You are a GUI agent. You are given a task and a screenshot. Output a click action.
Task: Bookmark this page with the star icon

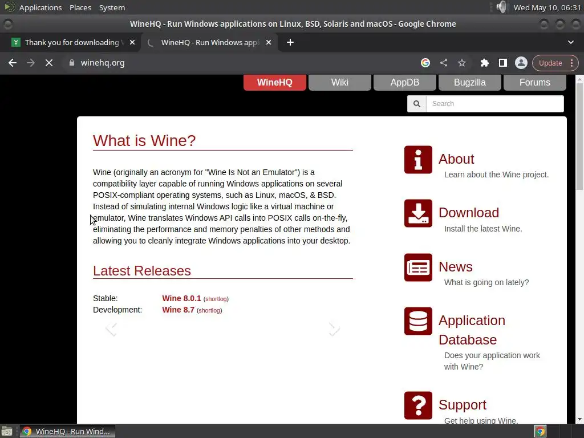coord(462,63)
